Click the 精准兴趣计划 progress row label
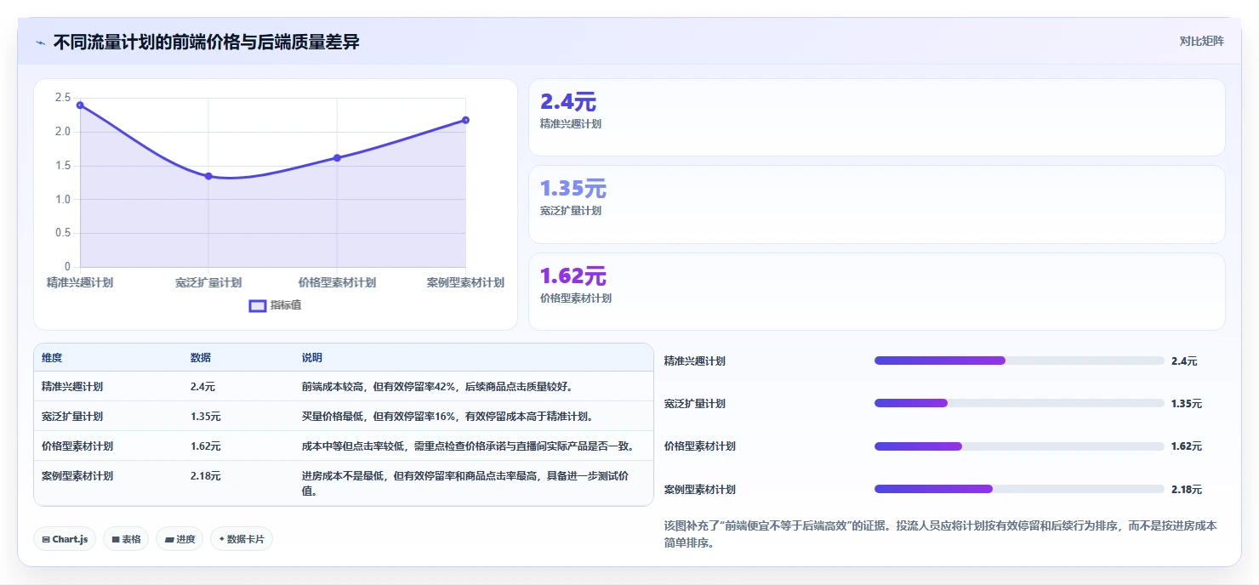This screenshot has width=1259, height=585. pos(695,361)
